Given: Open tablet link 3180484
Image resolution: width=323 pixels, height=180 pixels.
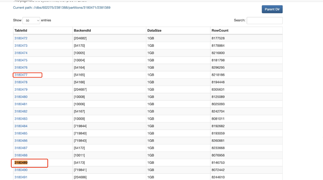Looking at the screenshot, I should coord(21,126).
